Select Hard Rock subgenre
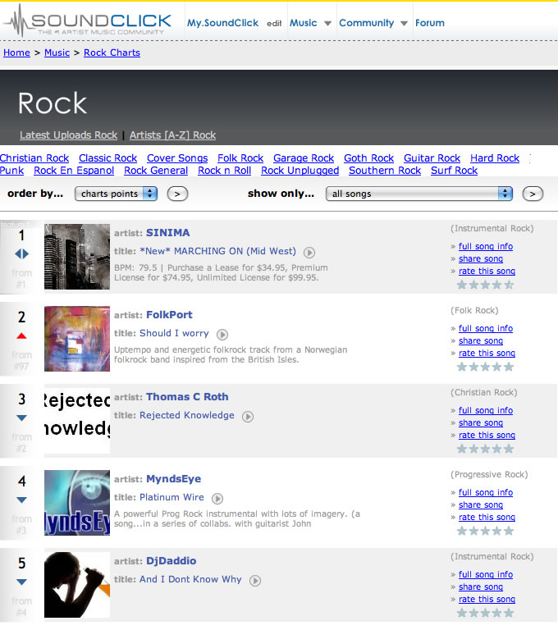558x630 pixels. pos(495,158)
